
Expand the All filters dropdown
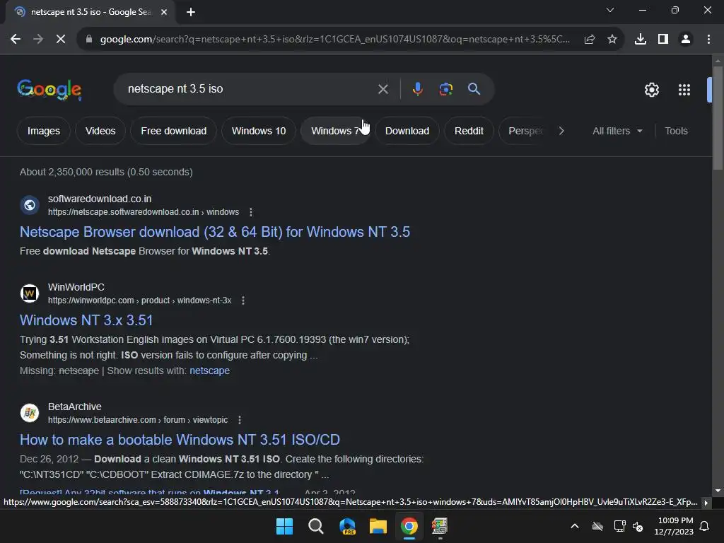coord(617,131)
